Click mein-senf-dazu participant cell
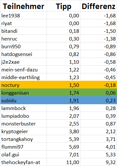117x166 pixels. point(23,69)
